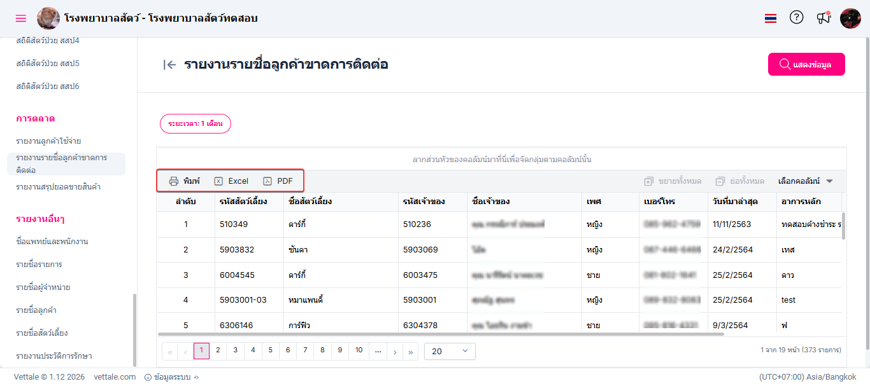Viewport: 870px width, 386px height.
Task: Export the report to PDF
Action: (278, 181)
